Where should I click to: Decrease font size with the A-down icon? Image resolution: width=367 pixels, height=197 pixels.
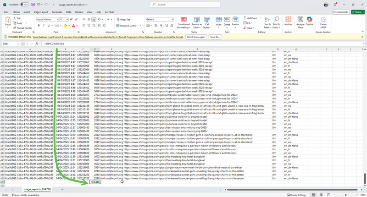click(x=77, y=19)
